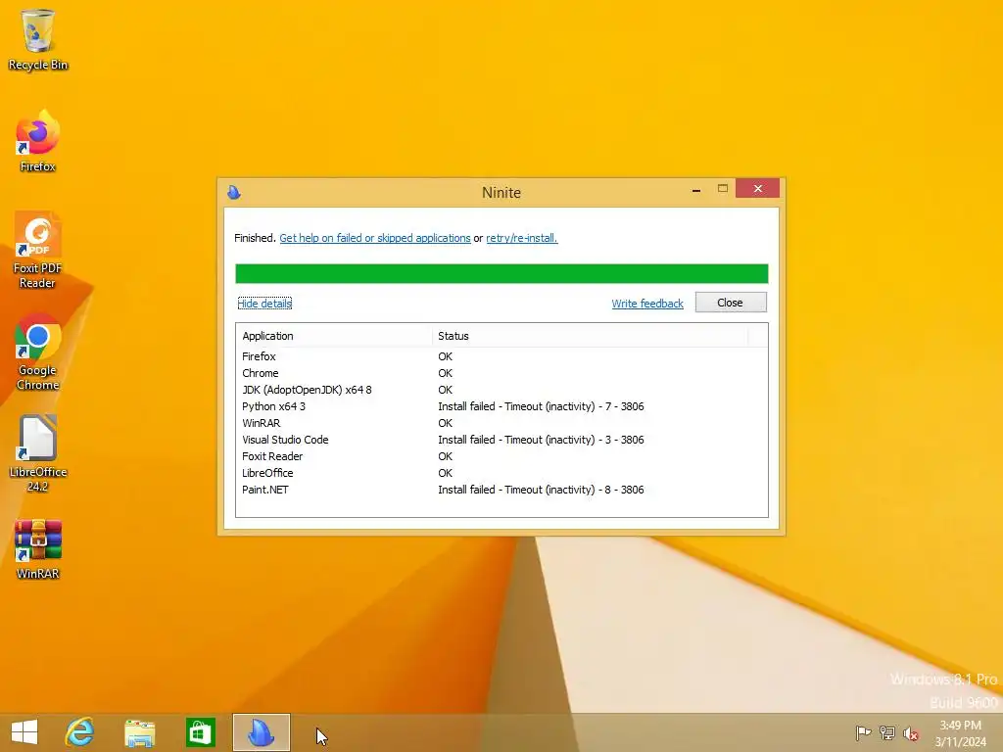
Task: Click the network icon in system tray
Action: [x=887, y=732]
